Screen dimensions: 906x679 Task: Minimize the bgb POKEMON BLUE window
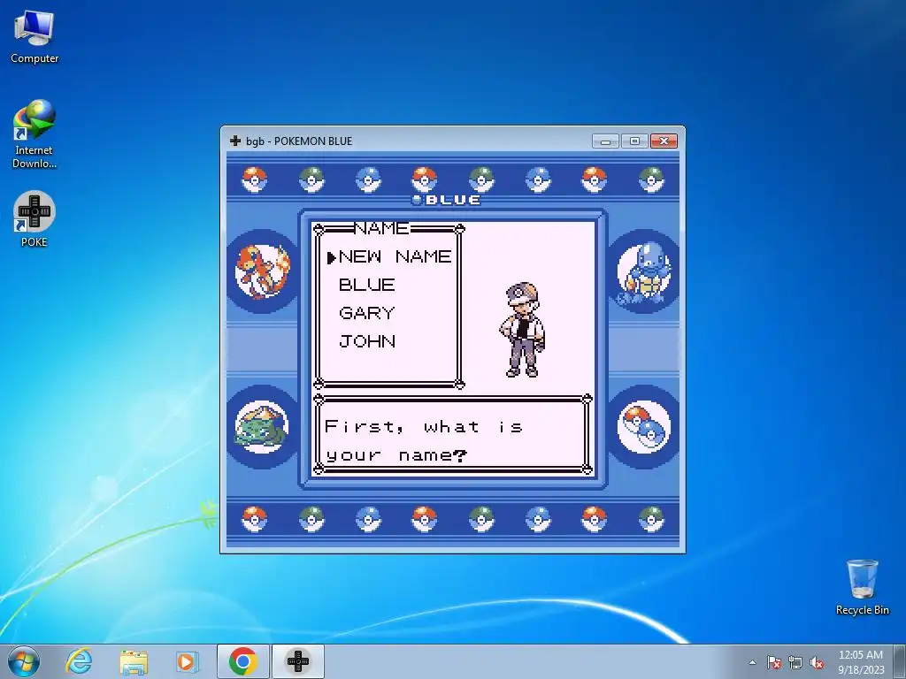click(605, 141)
